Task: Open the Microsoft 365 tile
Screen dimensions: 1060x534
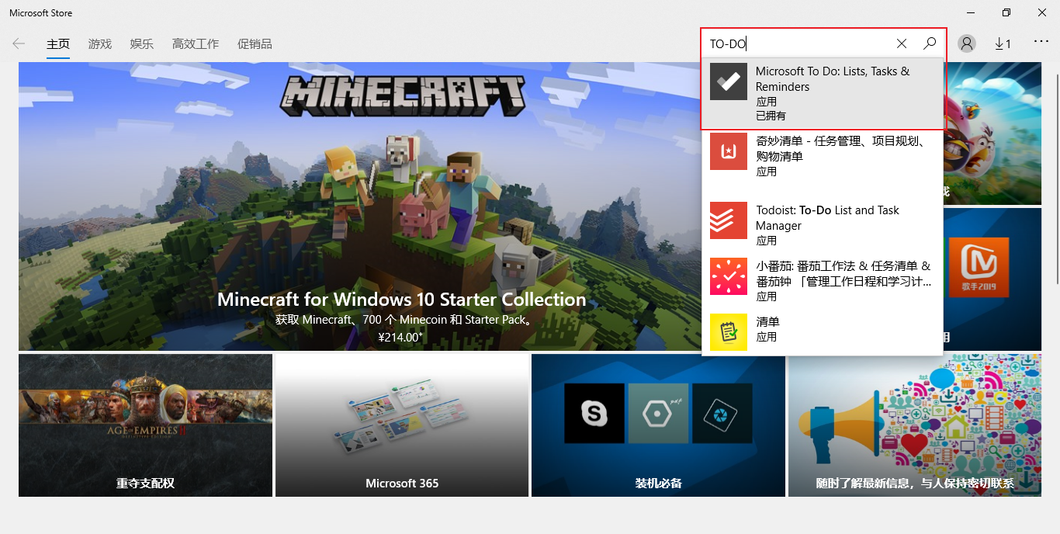Action: click(x=402, y=425)
